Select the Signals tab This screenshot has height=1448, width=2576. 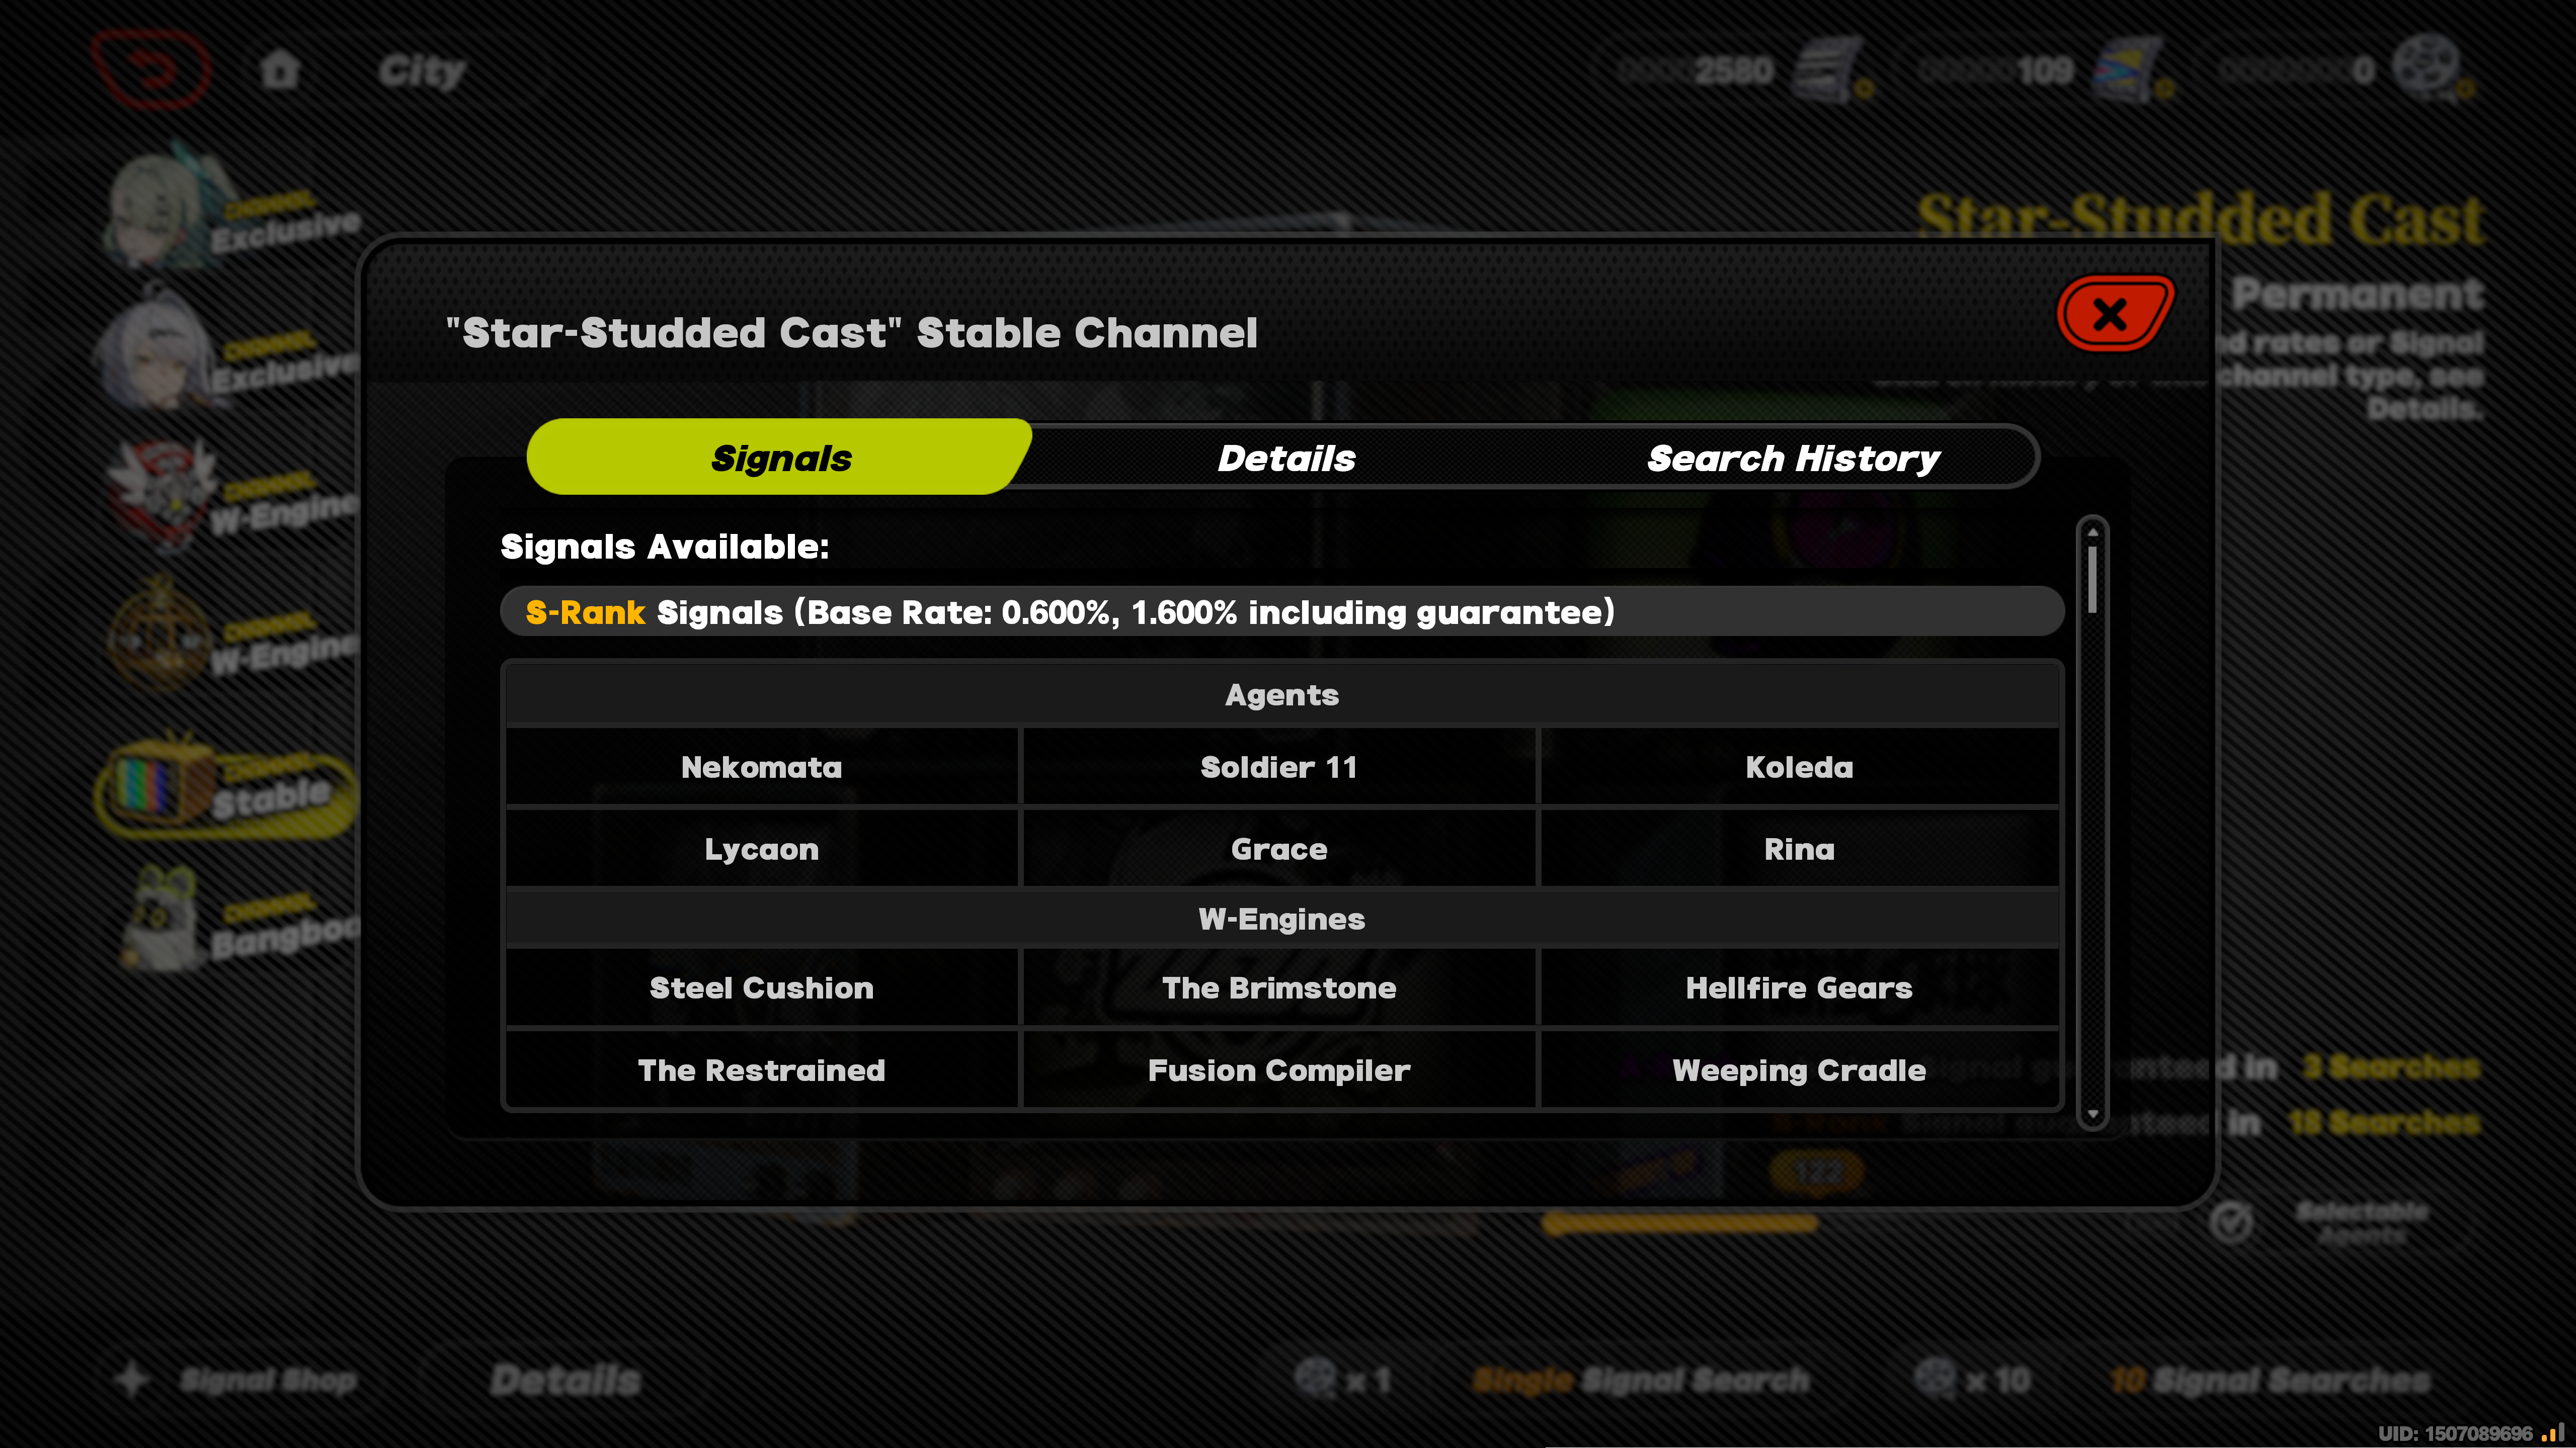pyautogui.click(x=781, y=458)
